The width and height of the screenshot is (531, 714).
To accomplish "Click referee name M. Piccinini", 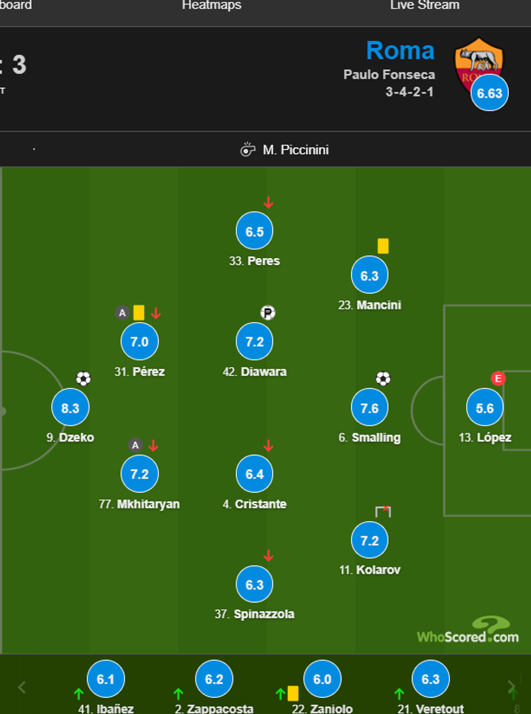I will point(296,150).
